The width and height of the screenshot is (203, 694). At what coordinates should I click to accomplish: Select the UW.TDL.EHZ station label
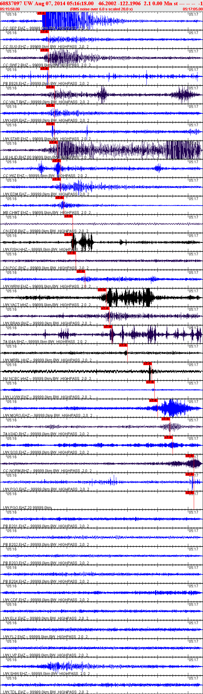coord(46,692)
